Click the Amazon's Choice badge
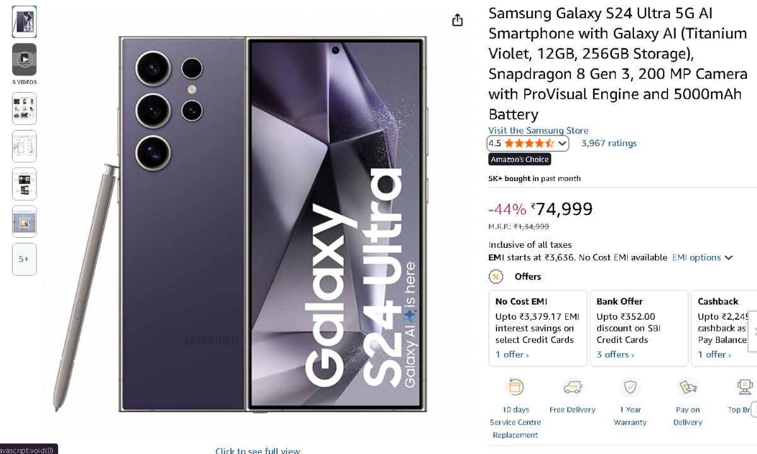Image resolution: width=757 pixels, height=454 pixels. (520, 160)
